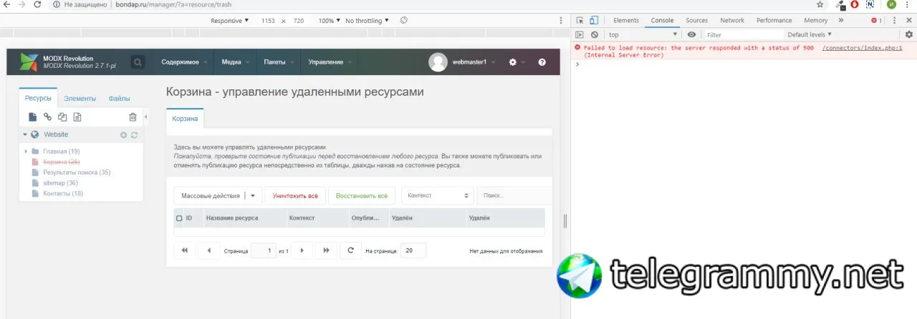Open the Управление menu

click(x=330, y=62)
